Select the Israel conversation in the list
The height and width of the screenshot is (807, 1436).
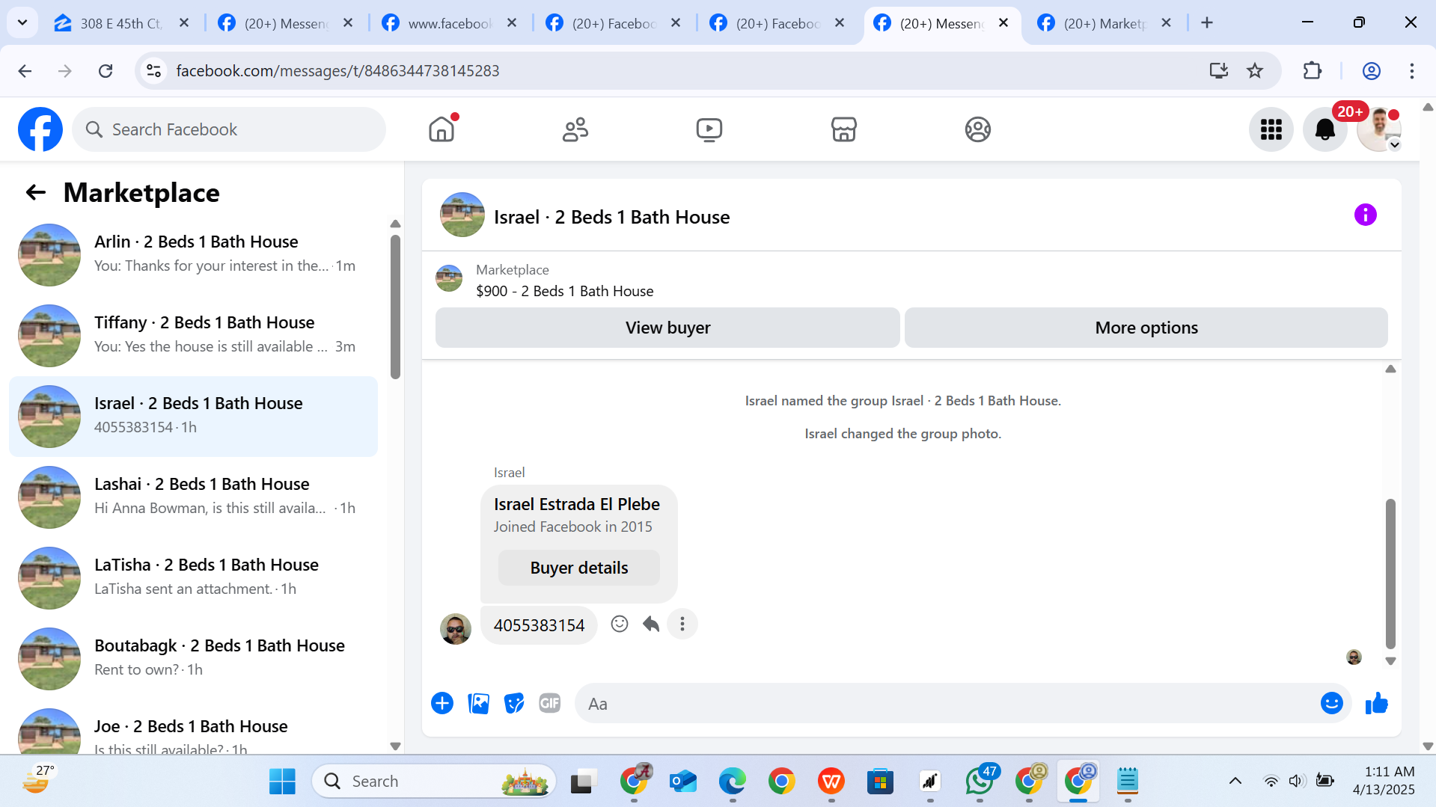pyautogui.click(x=193, y=417)
